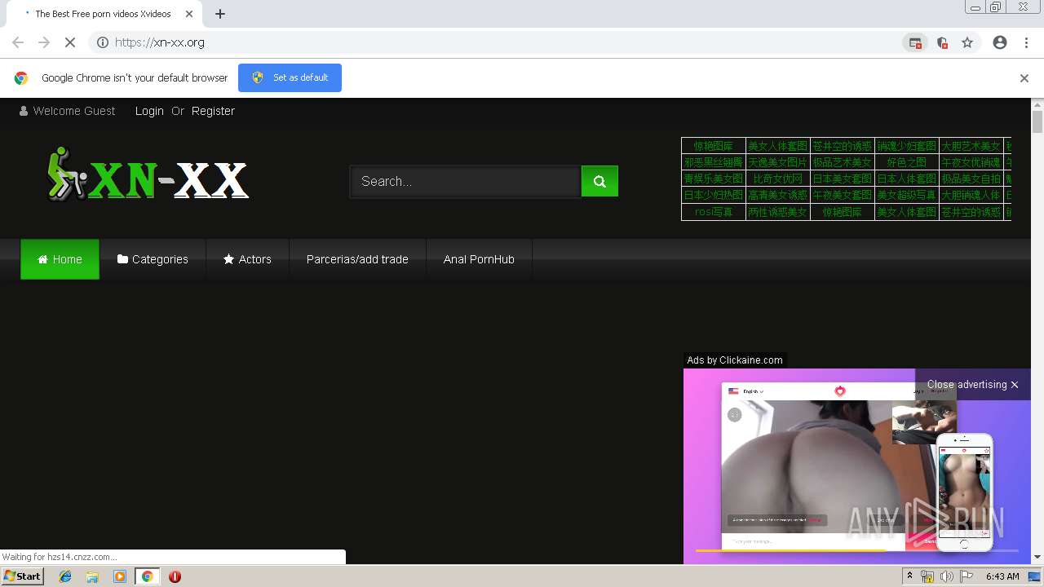Open the Chrome three-dot menu
Image resolution: width=1044 pixels, height=587 pixels.
(1026, 42)
